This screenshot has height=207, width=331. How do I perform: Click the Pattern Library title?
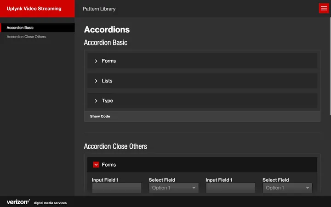coord(99,9)
